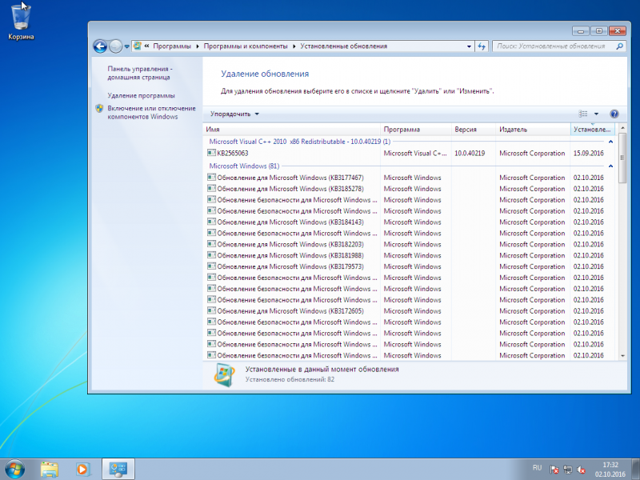Select update KB3181988

(409, 255)
